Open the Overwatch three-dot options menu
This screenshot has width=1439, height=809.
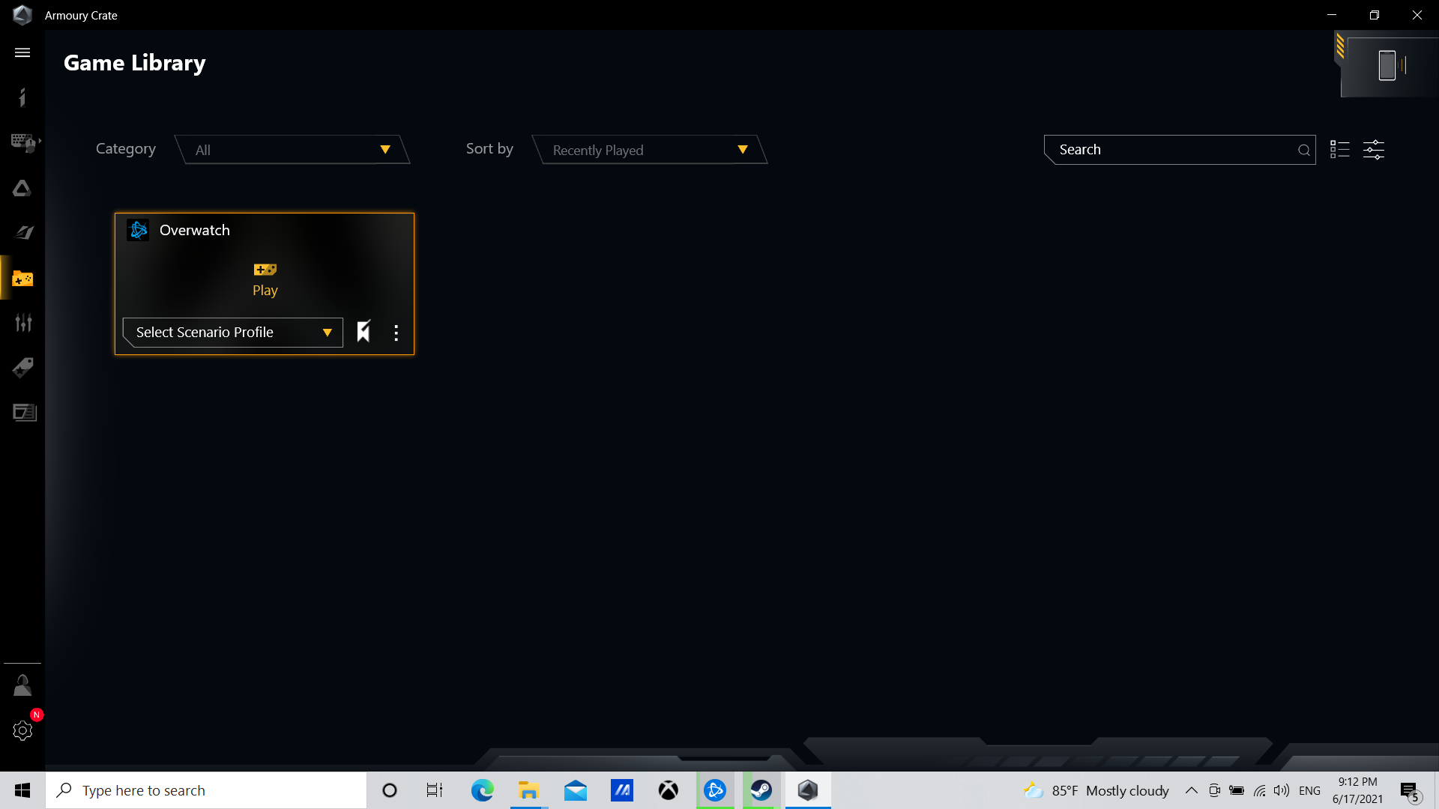point(396,333)
